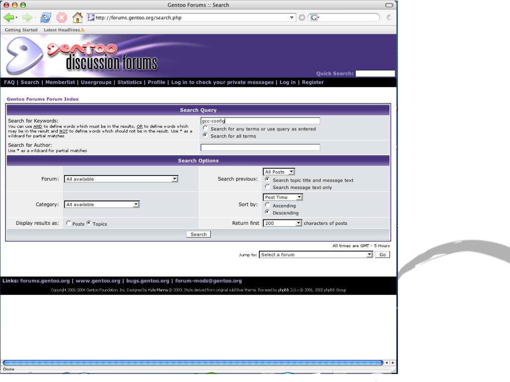Image resolution: width=510 pixels, height=382 pixels.
Task: Click the Search for Author input field
Action: pyautogui.click(x=260, y=147)
